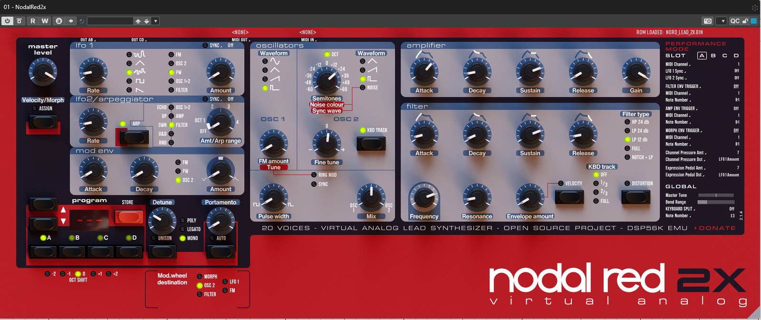Open the FILTER ENV TRIGGER dropdown
Viewport: 761px width, 320px height.
[x=683, y=87]
